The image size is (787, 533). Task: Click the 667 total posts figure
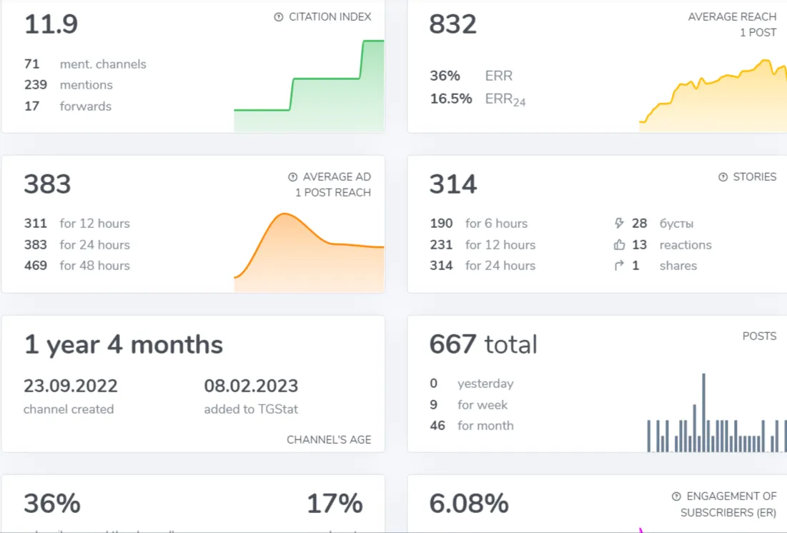point(482,344)
